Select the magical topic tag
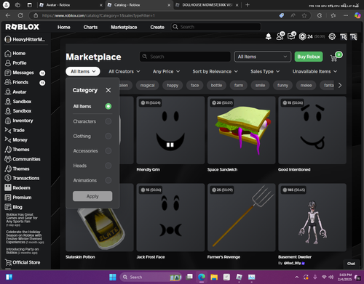 tap(147, 85)
